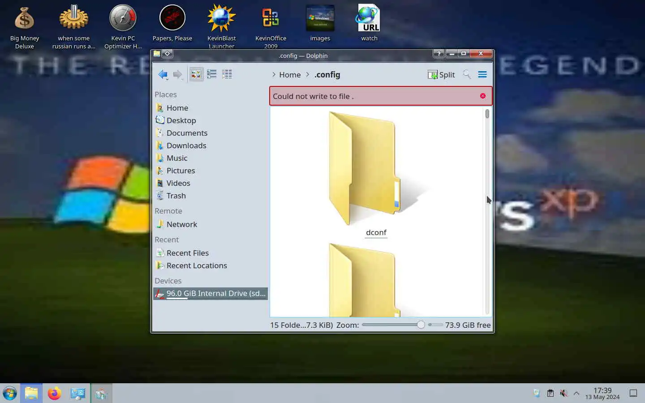Screen dimensions: 645x403
Task: Click the Dolphin title bar help button
Action: (x=439, y=54)
